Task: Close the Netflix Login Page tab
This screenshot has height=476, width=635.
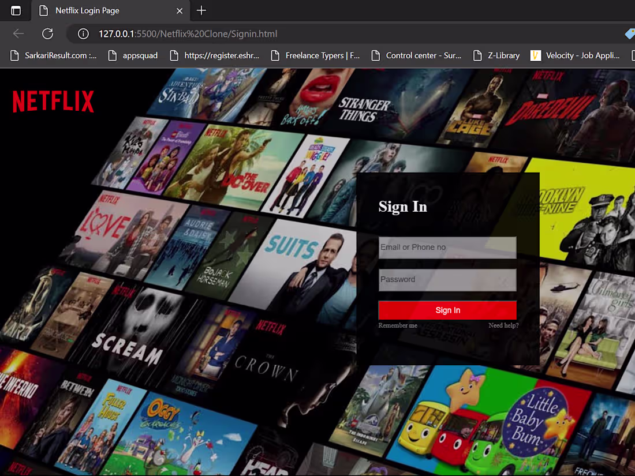Action: pos(180,11)
